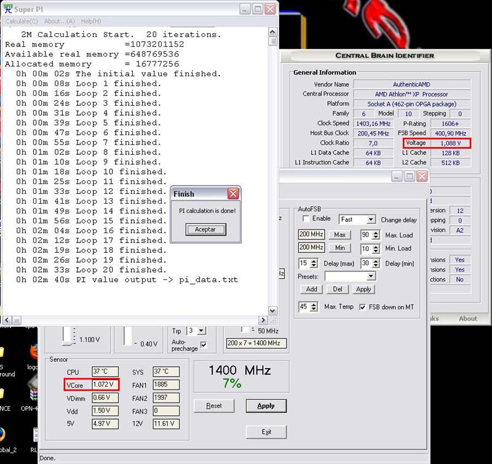The width and height of the screenshot is (492, 464).
Task: Toggle the FSB down on MT checkbox
Action: [362, 306]
